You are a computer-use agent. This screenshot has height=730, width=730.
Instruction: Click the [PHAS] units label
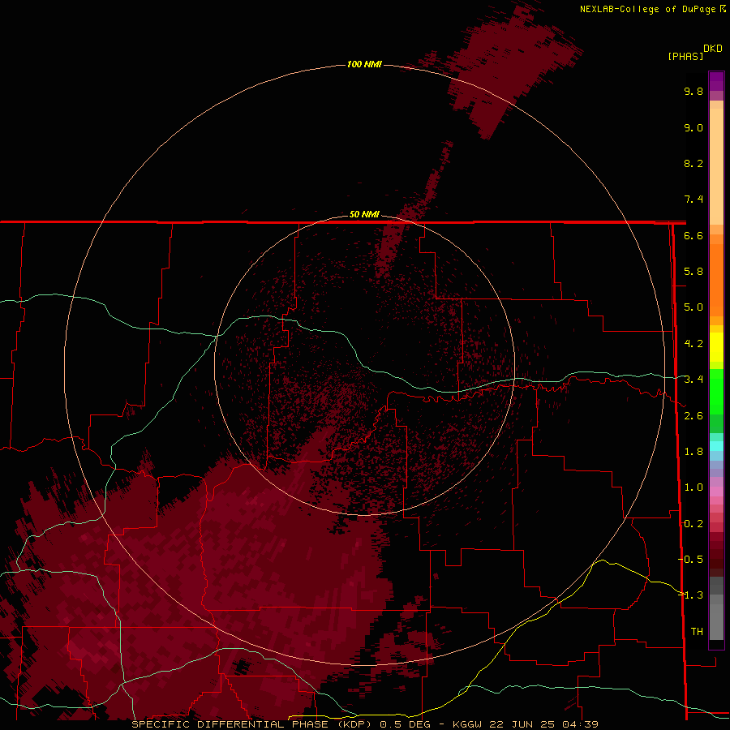pos(685,56)
